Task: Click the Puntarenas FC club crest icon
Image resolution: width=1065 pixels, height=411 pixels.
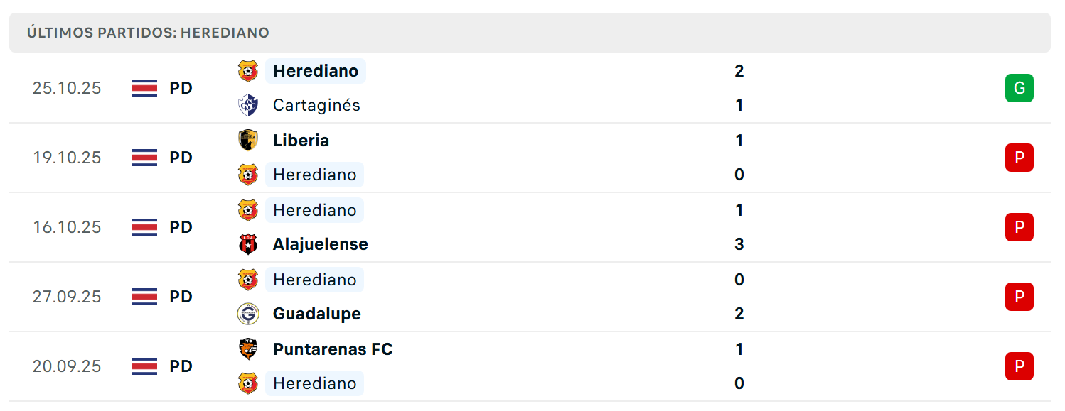Action: click(247, 349)
